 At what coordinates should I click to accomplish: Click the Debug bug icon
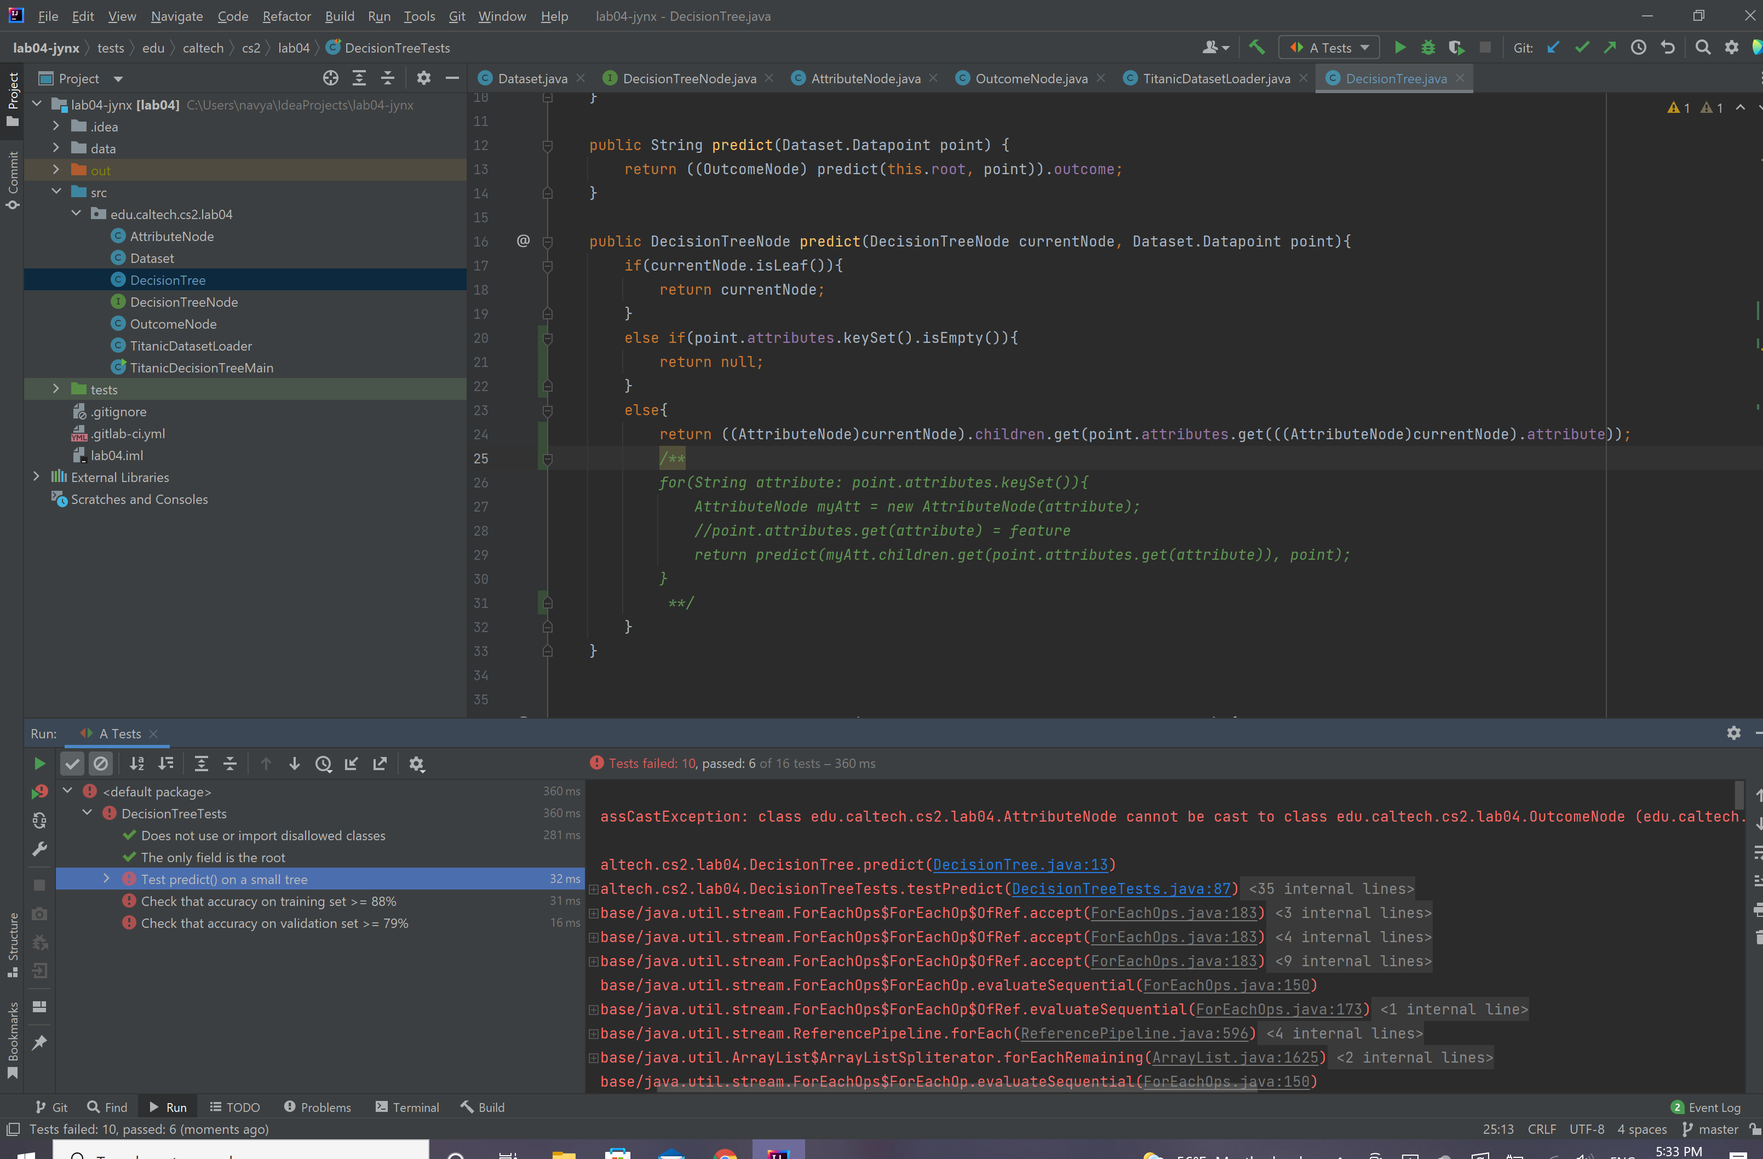click(1427, 48)
